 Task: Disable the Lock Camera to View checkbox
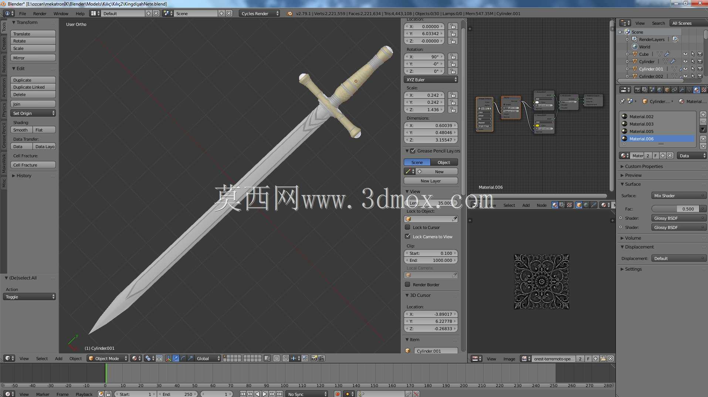(x=407, y=236)
